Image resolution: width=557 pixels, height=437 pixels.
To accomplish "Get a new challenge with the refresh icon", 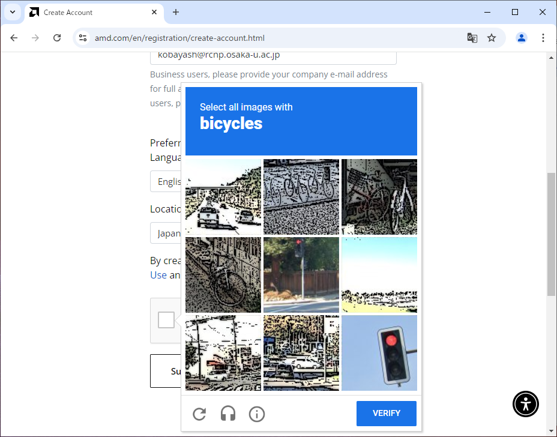I will point(199,414).
